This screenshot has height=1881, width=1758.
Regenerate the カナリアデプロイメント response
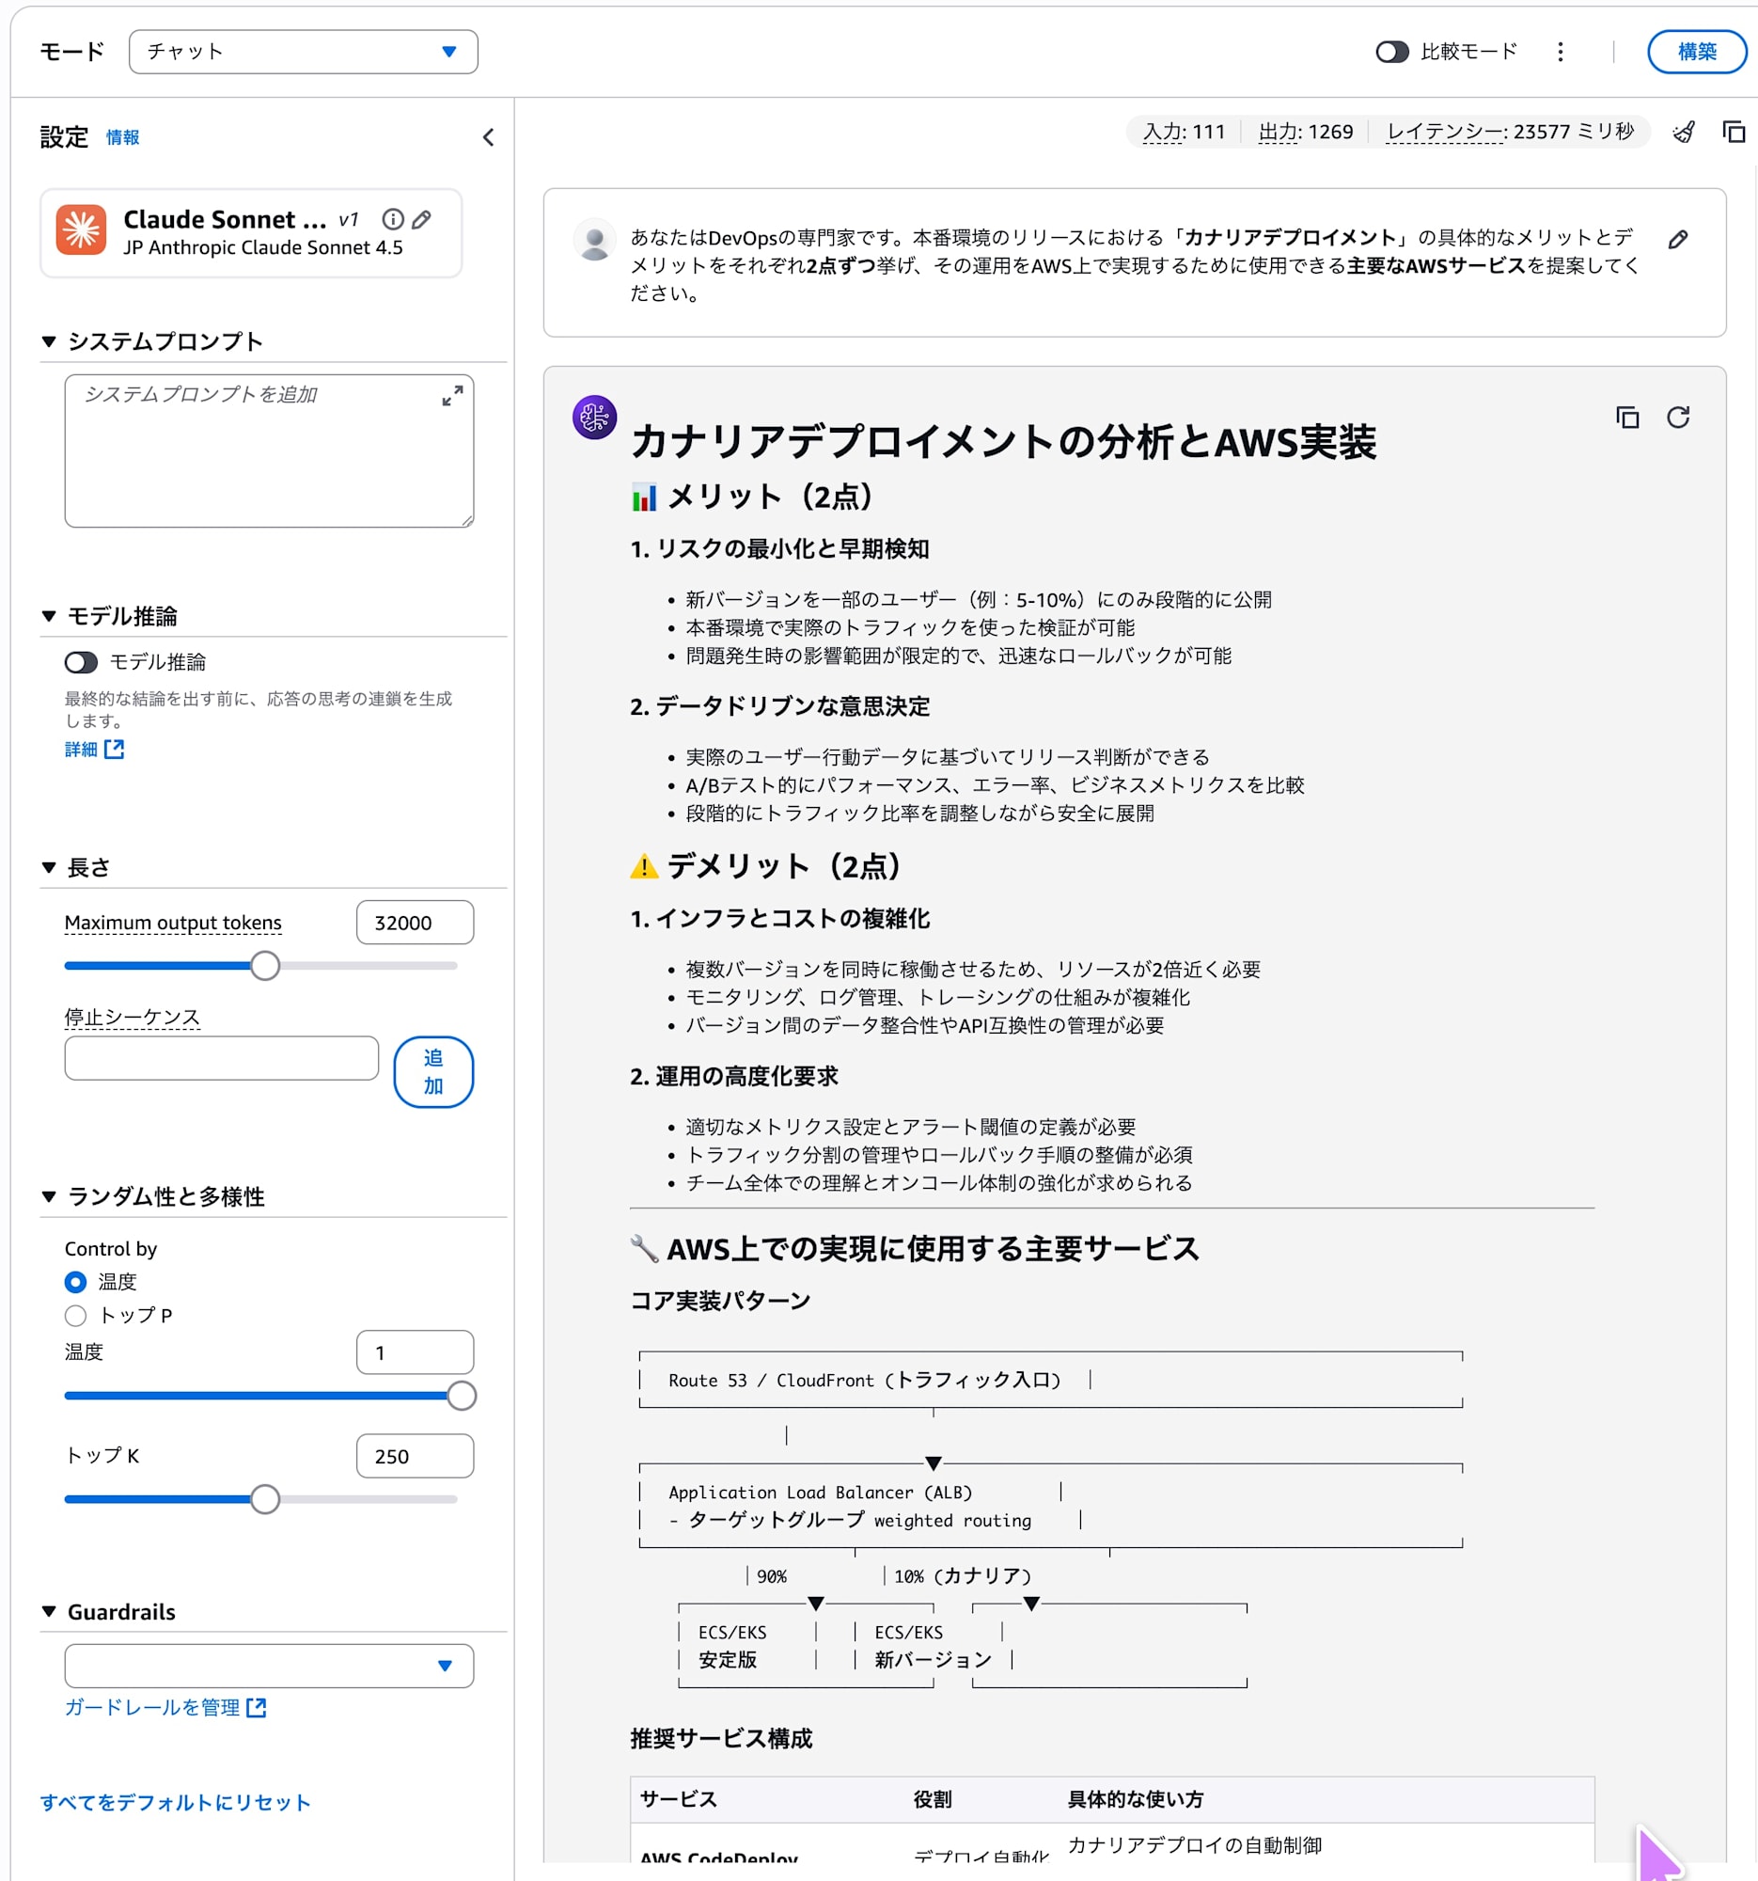pyautogui.click(x=1679, y=418)
